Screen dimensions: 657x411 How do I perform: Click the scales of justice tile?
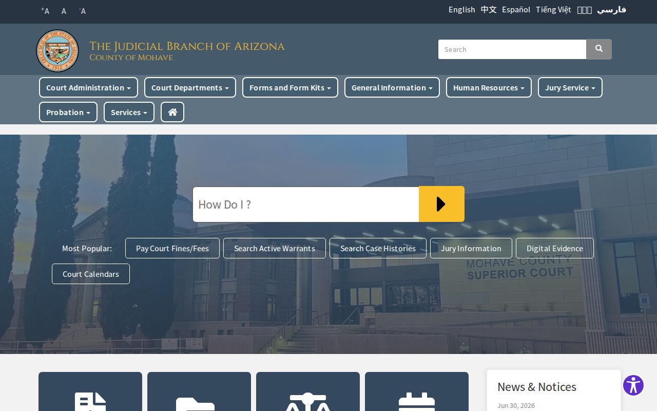[308, 391]
